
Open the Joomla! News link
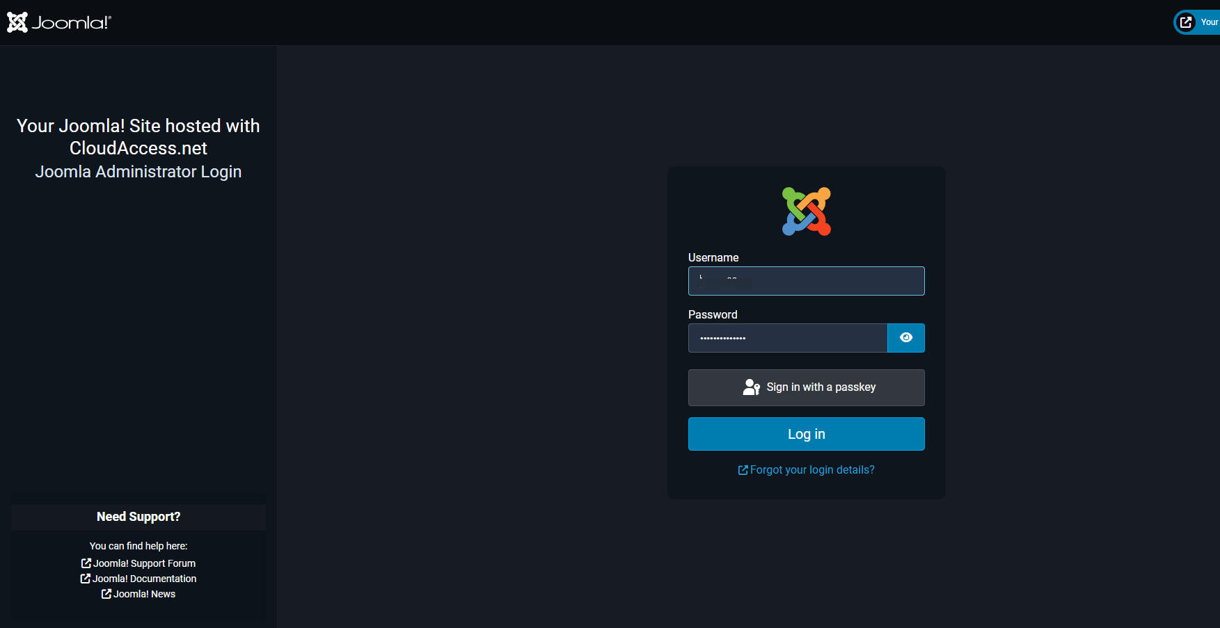pyautogui.click(x=138, y=594)
